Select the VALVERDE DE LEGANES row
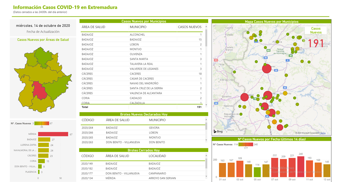 (x=142, y=69)
